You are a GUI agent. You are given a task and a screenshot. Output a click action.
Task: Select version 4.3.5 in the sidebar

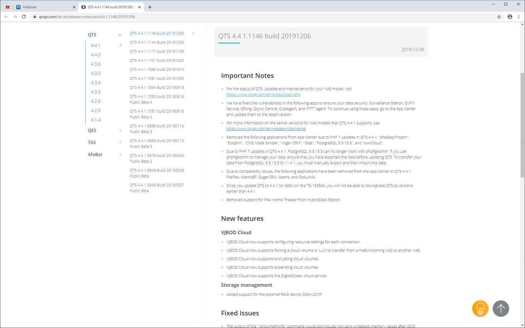[x=95, y=73]
